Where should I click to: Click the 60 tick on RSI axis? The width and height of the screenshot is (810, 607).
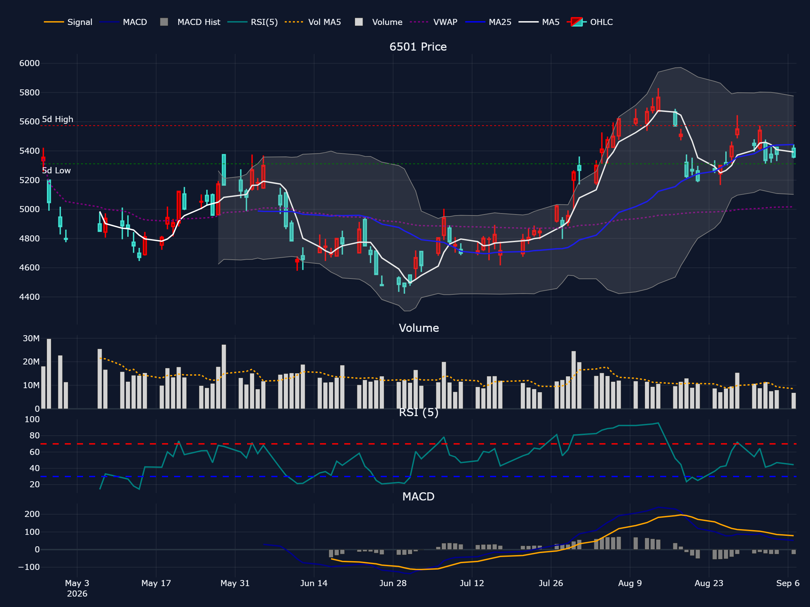(34, 452)
